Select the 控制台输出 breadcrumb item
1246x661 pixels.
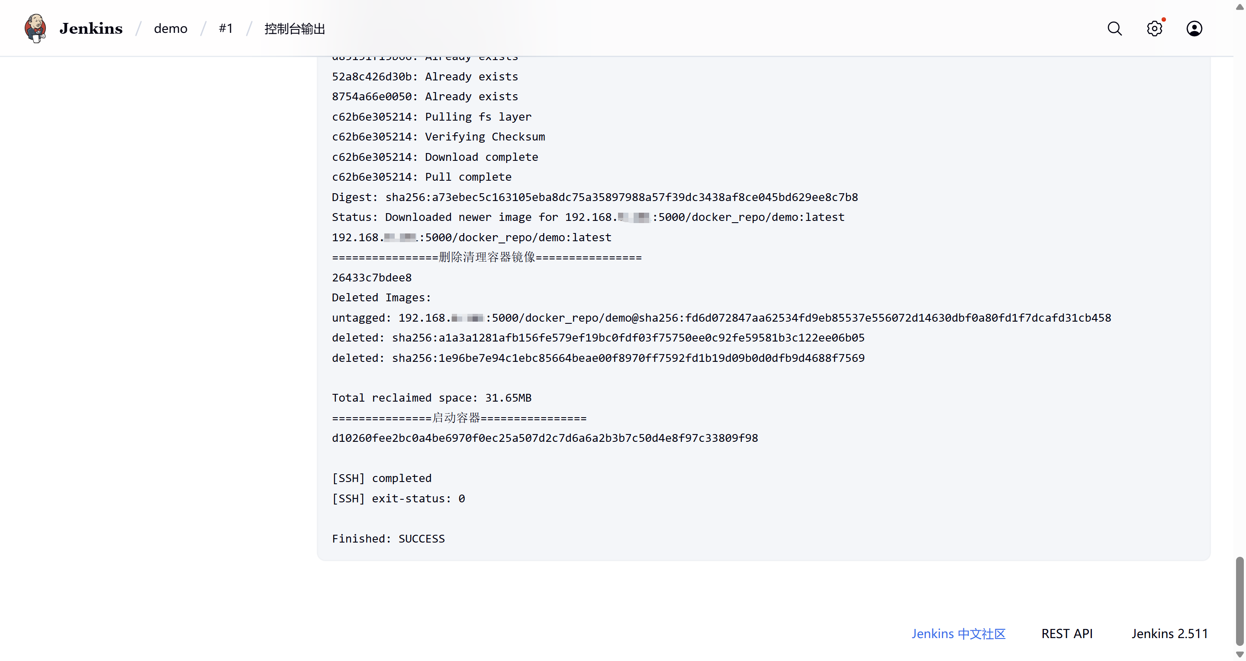pos(294,29)
